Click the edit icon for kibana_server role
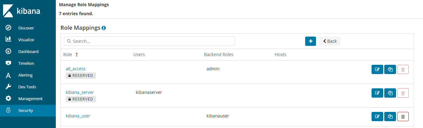Screen dimensions: 423x128 click(x=377, y=93)
